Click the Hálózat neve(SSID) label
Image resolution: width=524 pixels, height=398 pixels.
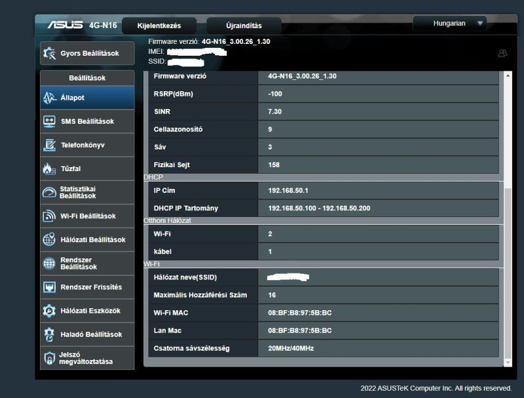[x=185, y=277]
